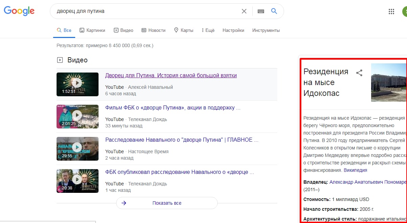Click the 33 минуты назад timestamp

tap(124, 126)
